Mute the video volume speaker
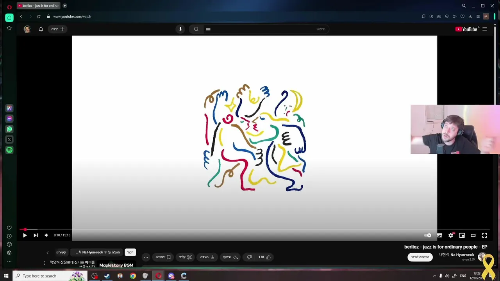This screenshot has height=281, width=500. [46, 235]
